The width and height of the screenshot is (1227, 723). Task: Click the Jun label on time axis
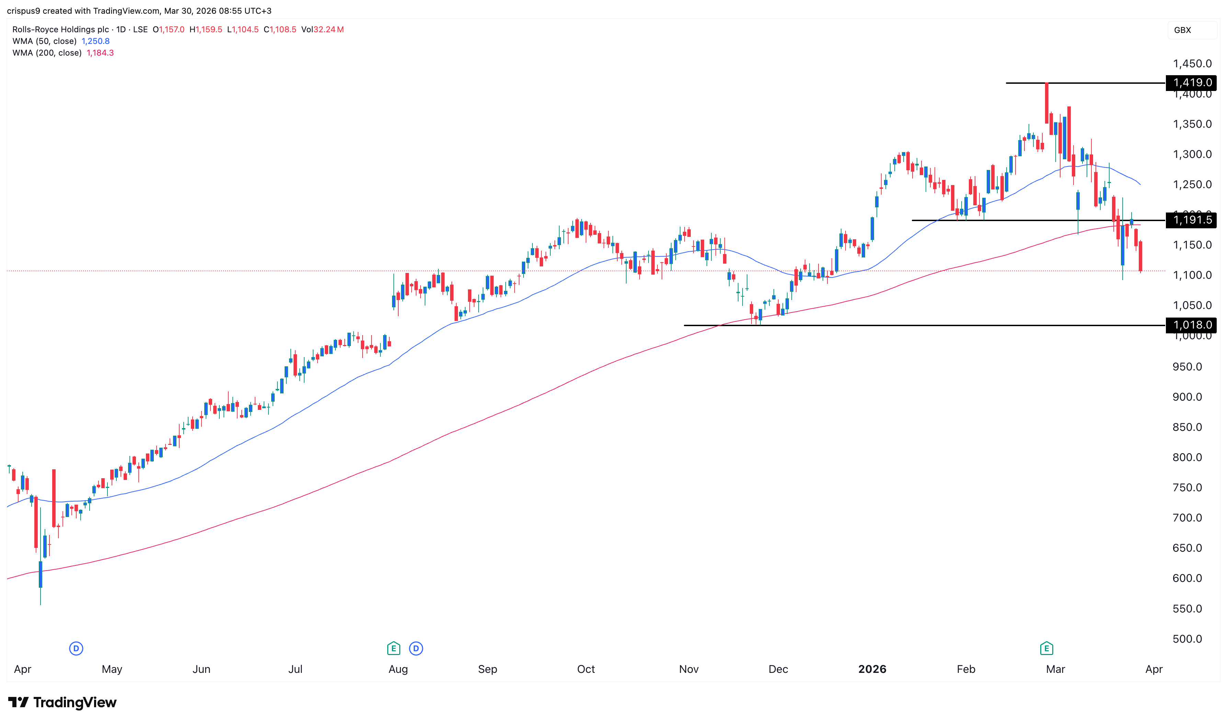click(x=201, y=669)
